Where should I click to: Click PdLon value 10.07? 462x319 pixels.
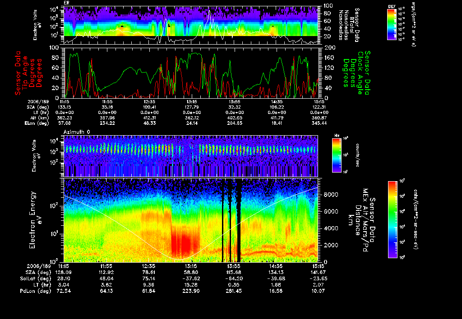tap(318, 291)
